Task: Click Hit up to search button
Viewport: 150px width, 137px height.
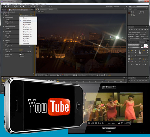Action: 109,87
